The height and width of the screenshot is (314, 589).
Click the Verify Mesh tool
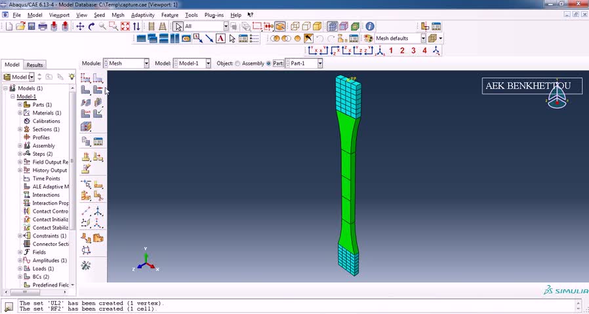[98, 113]
